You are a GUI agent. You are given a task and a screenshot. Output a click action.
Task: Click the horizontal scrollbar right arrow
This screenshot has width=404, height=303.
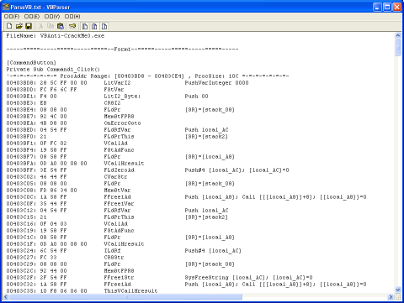tap(391, 296)
